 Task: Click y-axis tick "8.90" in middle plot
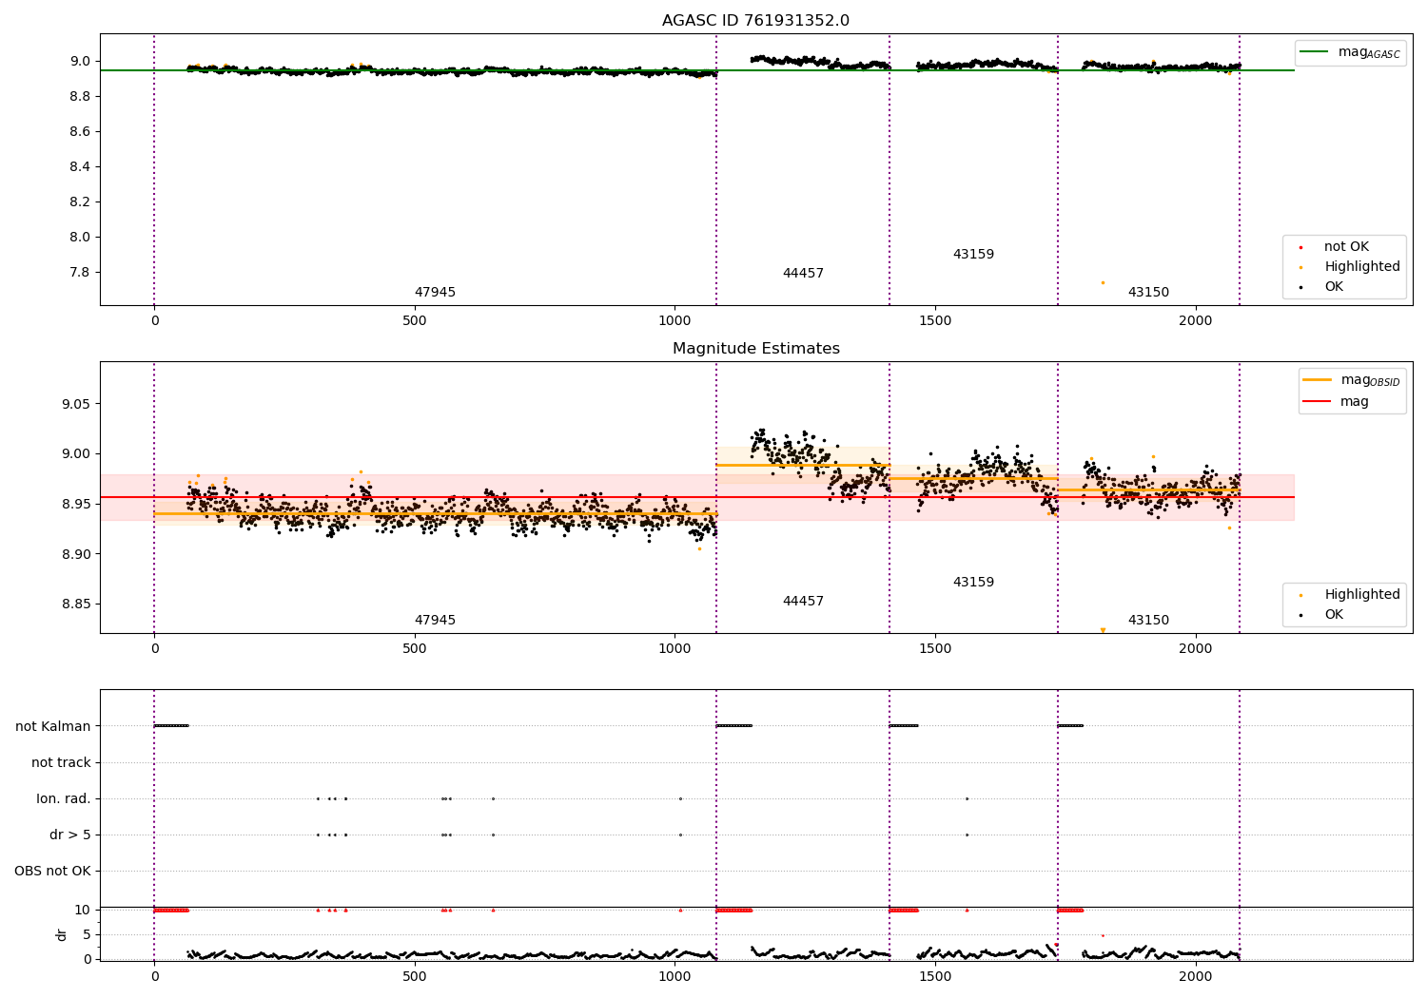pos(75,555)
